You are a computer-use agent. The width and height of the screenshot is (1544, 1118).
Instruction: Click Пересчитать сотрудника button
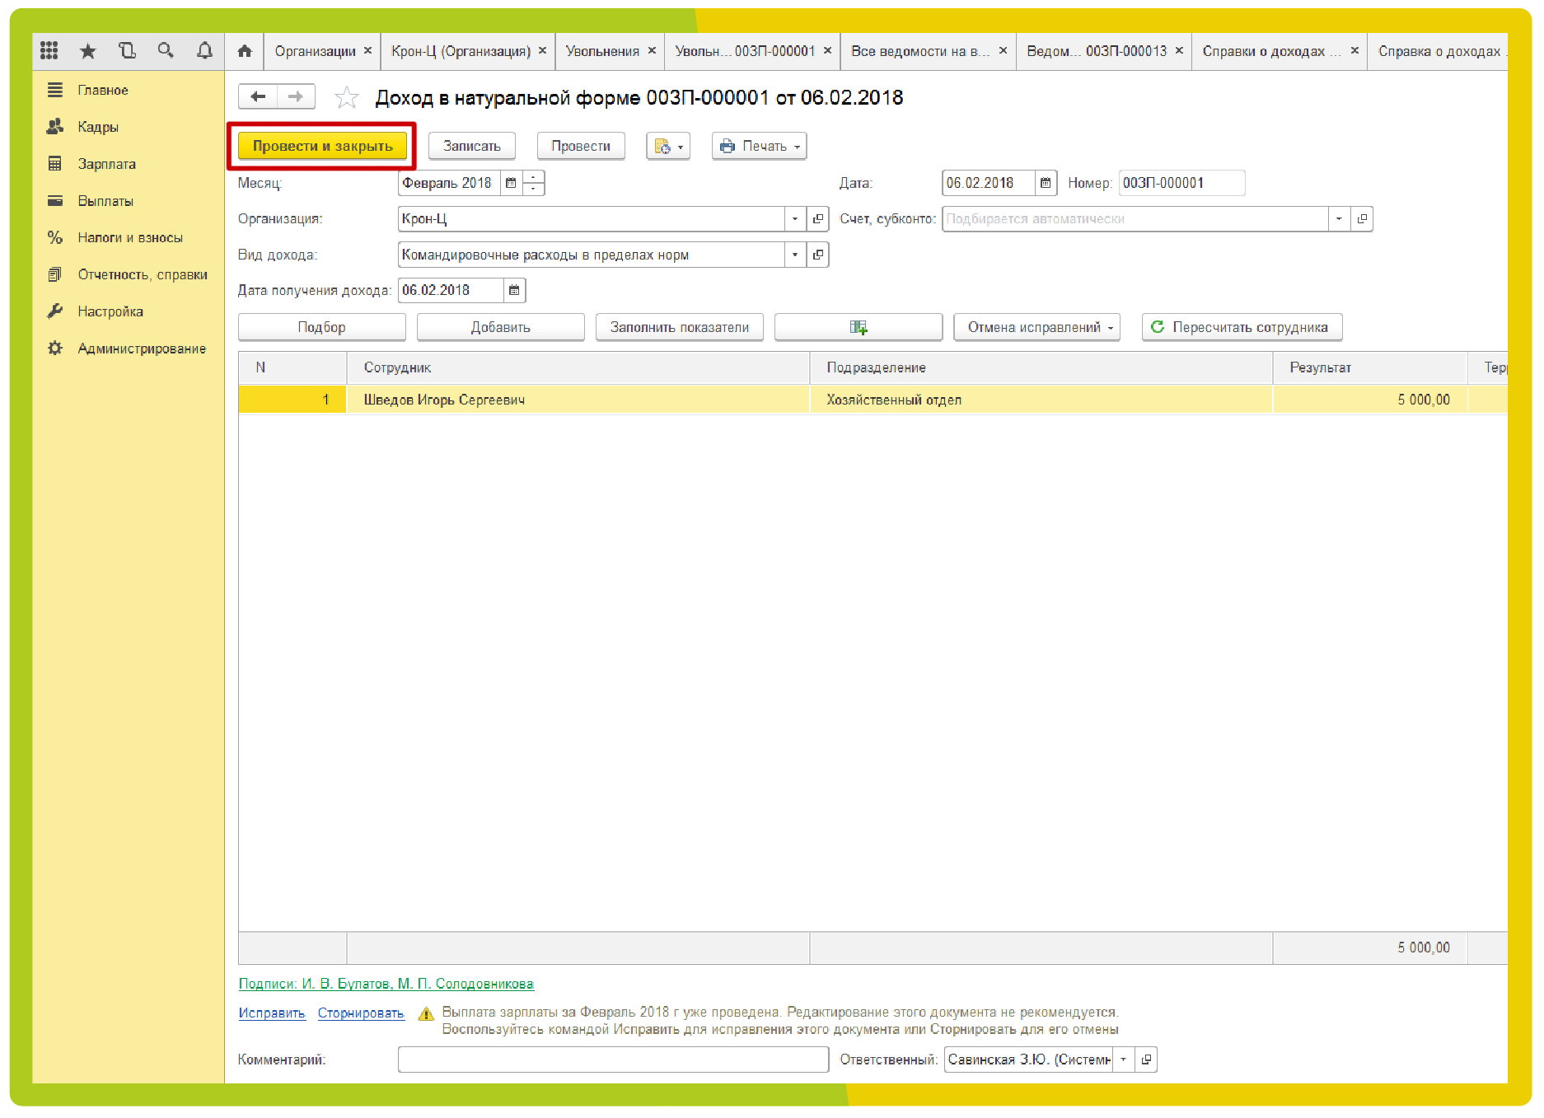tap(1242, 327)
